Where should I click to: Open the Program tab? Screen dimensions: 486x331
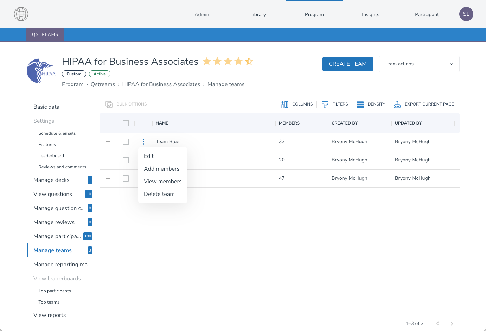pyautogui.click(x=314, y=14)
